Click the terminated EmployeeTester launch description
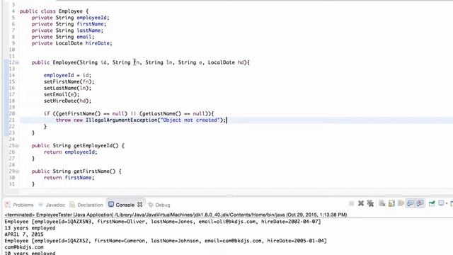This screenshot has height=255, width=453. click(x=176, y=215)
